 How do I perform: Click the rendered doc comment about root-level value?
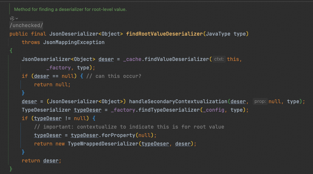70,10
